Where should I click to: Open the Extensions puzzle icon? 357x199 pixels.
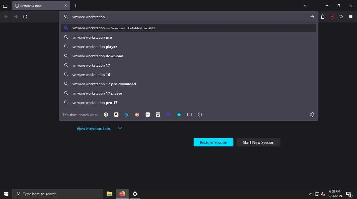(322, 17)
